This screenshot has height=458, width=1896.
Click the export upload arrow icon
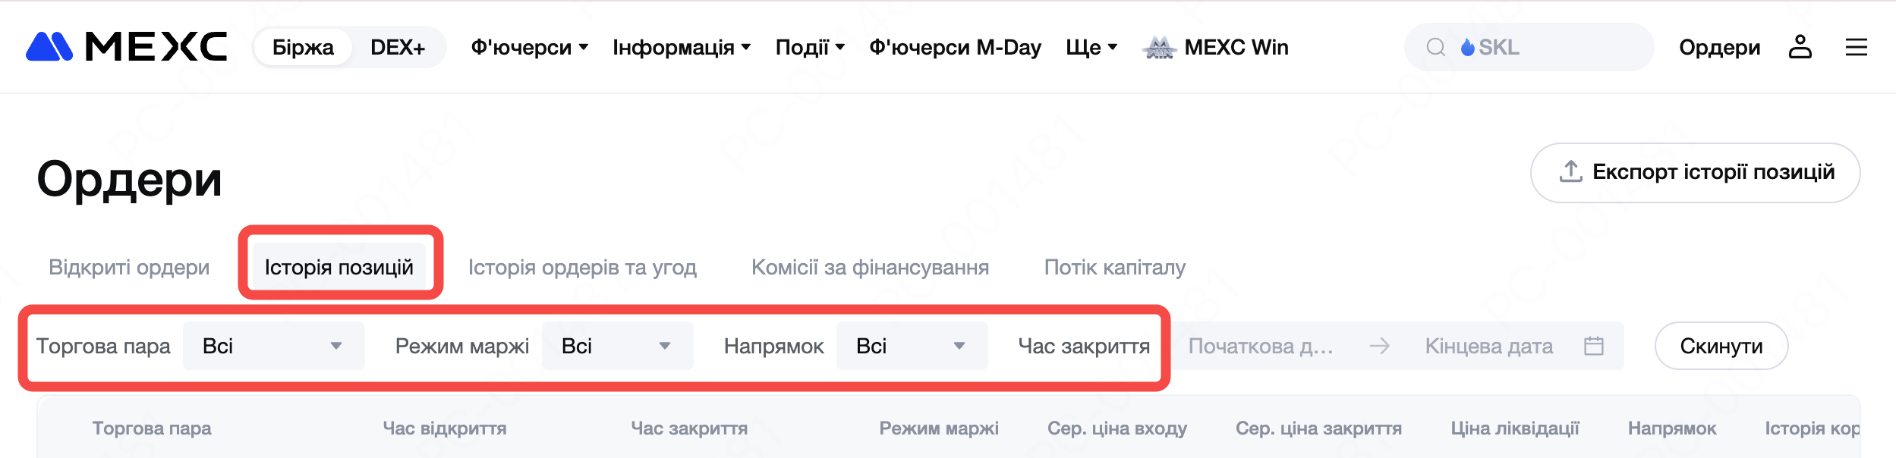(x=1570, y=172)
